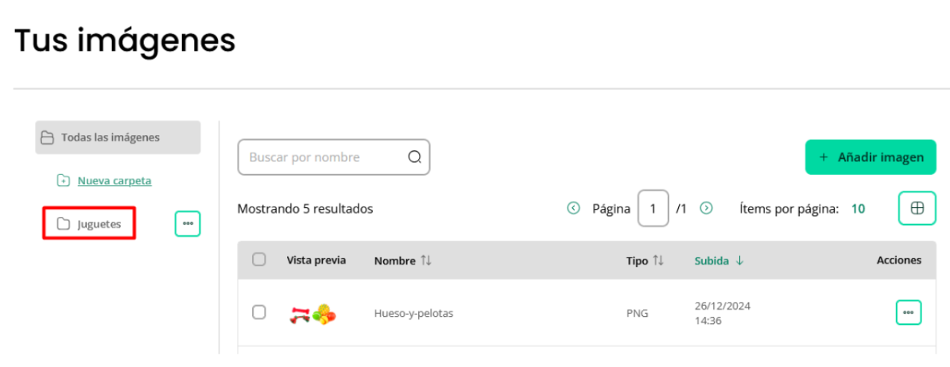Click the Todas las imágenes folder icon

(47, 137)
